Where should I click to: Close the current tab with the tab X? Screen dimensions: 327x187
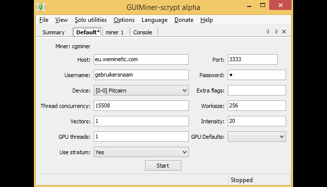tap(284, 32)
